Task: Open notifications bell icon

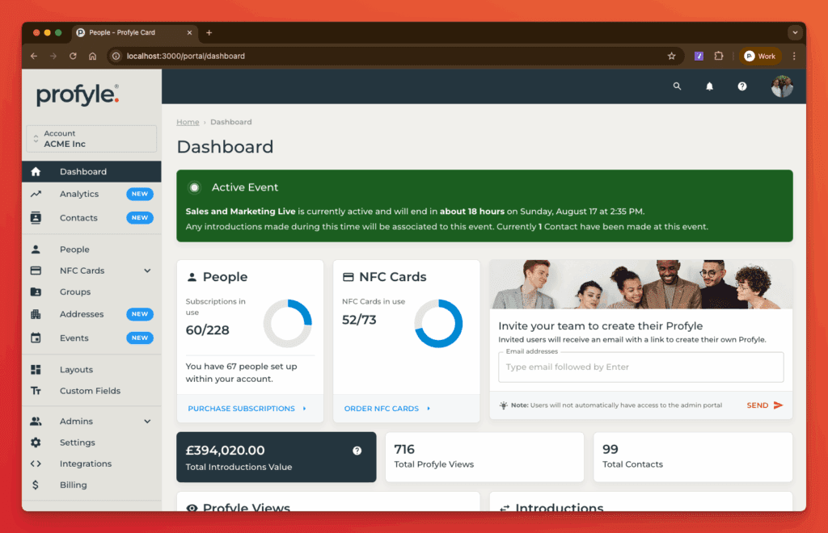Action: [x=710, y=86]
